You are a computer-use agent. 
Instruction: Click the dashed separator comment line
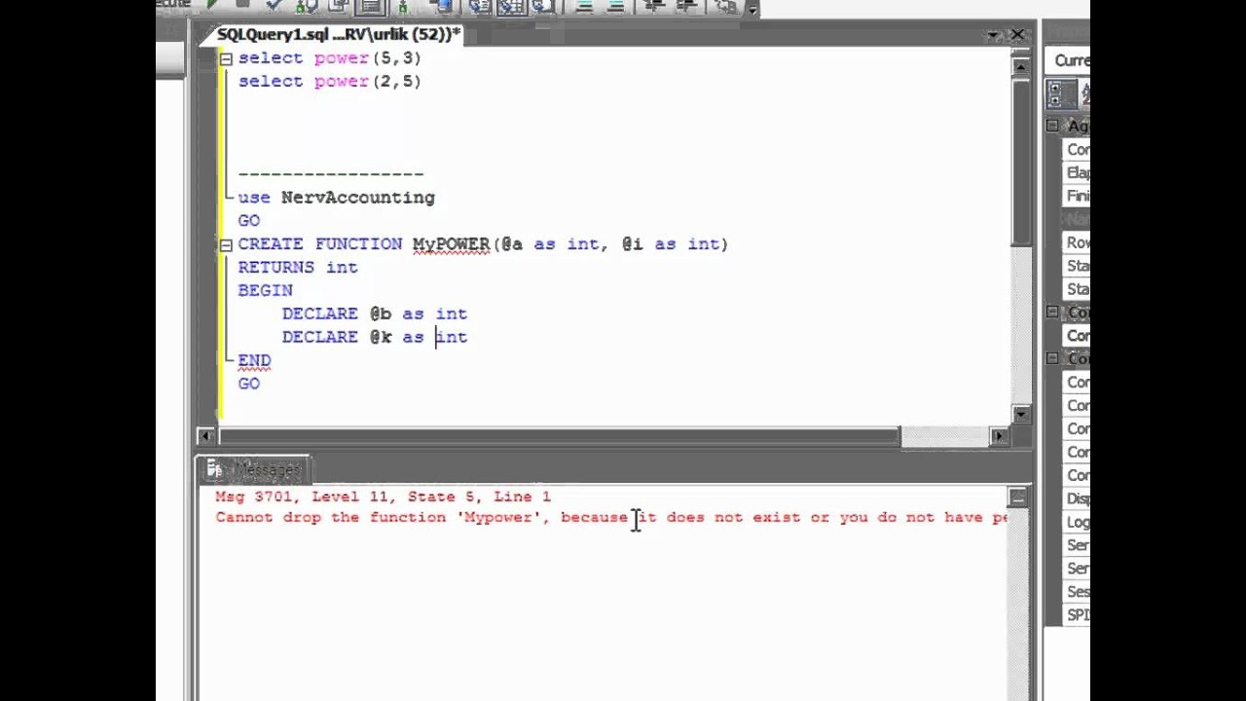pyautogui.click(x=331, y=174)
